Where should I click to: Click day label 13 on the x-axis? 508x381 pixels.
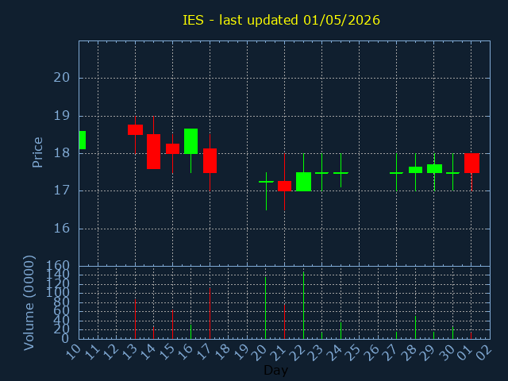pos(131,352)
